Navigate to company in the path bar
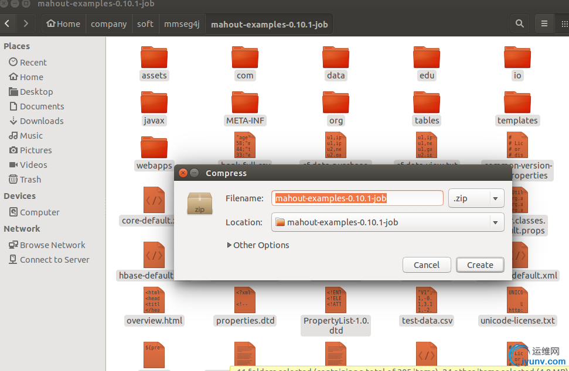The image size is (569, 371). 109,24
